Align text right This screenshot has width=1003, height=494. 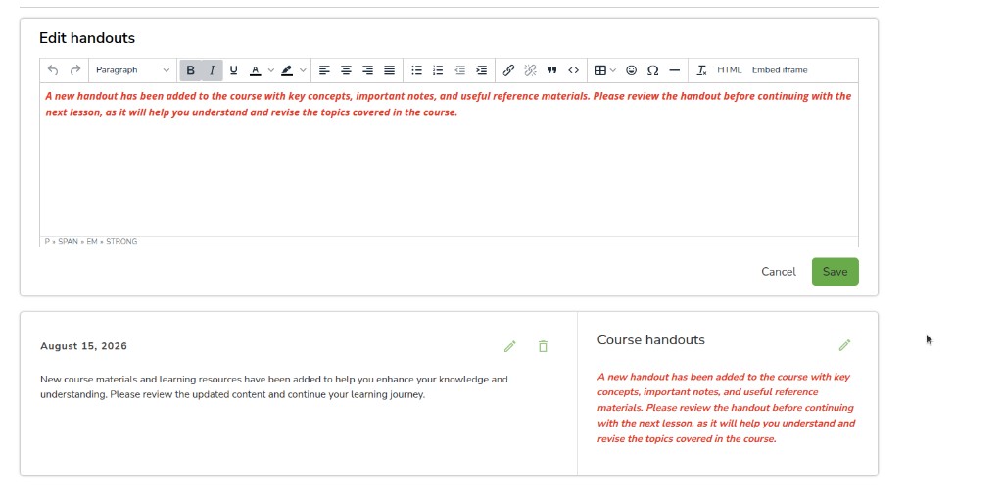click(368, 70)
